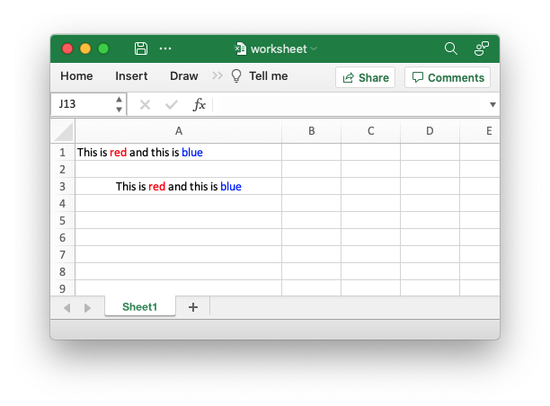Click the Cancel entry X icon
The image size is (550, 406).
[x=145, y=104]
